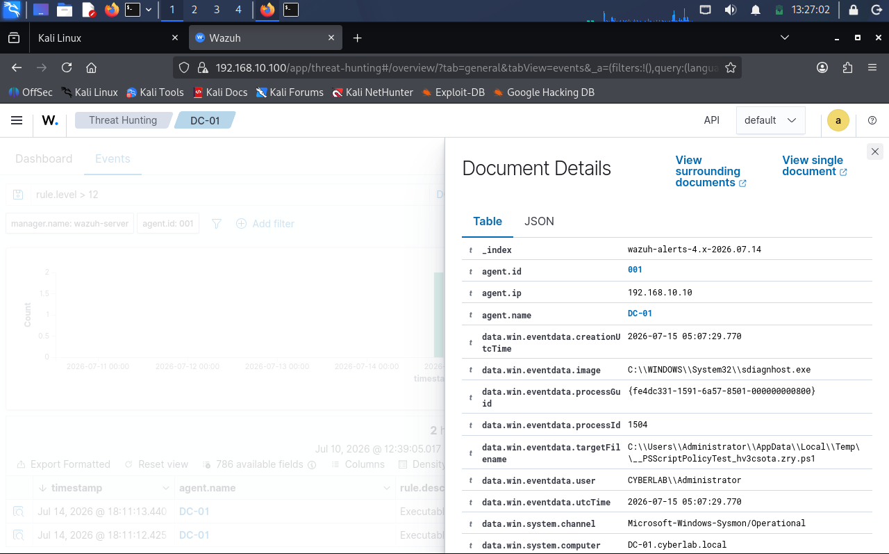
Task: Close the Kali Linux browser tab
Action: pyautogui.click(x=175, y=38)
